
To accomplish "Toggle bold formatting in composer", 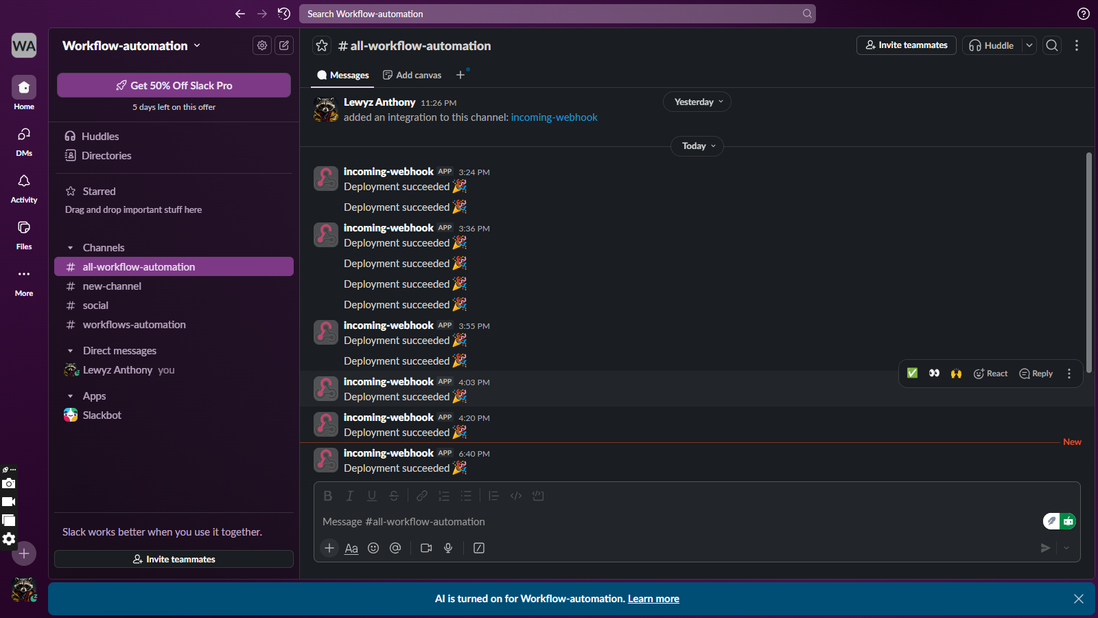I will point(328,496).
